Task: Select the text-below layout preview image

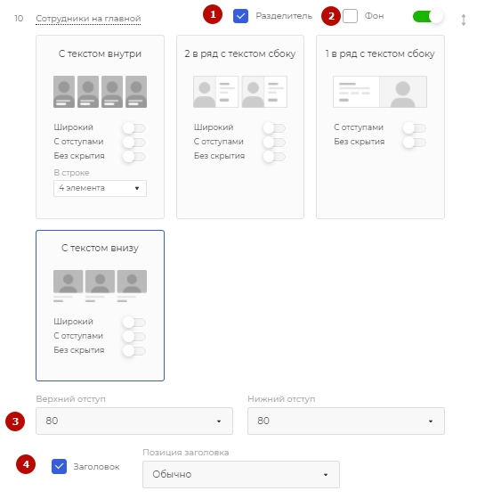Action: pyautogui.click(x=100, y=286)
